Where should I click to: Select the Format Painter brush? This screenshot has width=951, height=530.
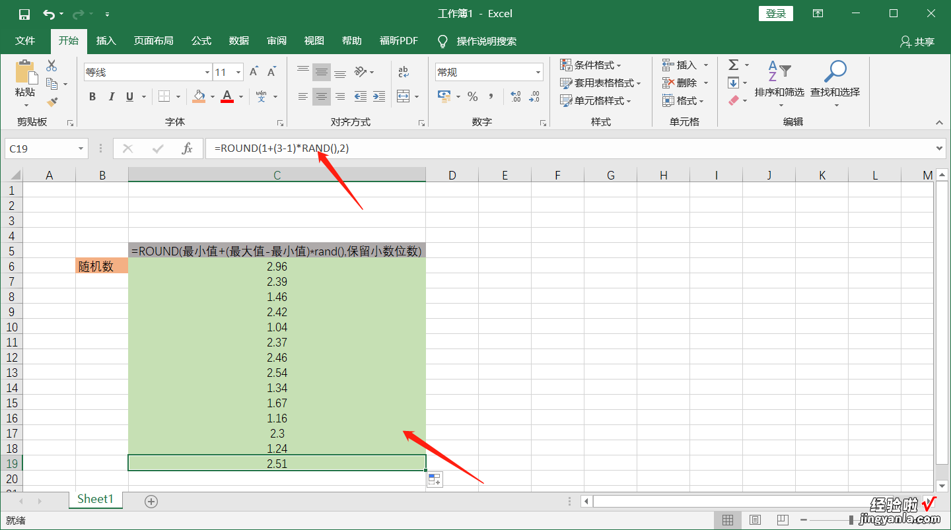[x=52, y=102]
